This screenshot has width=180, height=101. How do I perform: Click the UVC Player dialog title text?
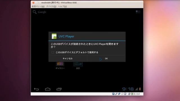pyautogui.click(x=66, y=36)
